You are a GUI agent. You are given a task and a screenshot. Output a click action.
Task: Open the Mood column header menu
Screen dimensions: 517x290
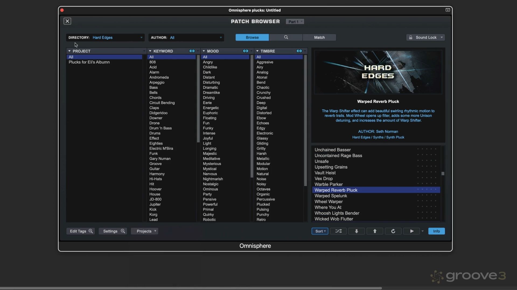pyautogui.click(x=251, y=51)
